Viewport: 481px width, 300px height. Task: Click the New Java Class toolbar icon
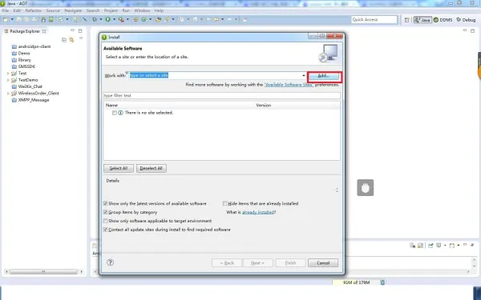click(143, 19)
